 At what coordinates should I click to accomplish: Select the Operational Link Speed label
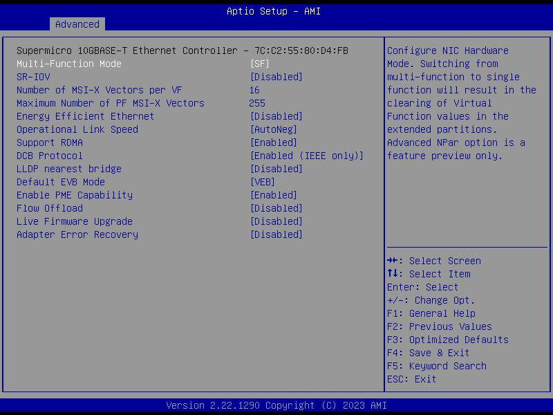coord(77,129)
